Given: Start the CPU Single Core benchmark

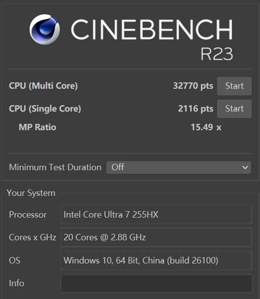Looking at the screenshot, I should [x=234, y=109].
